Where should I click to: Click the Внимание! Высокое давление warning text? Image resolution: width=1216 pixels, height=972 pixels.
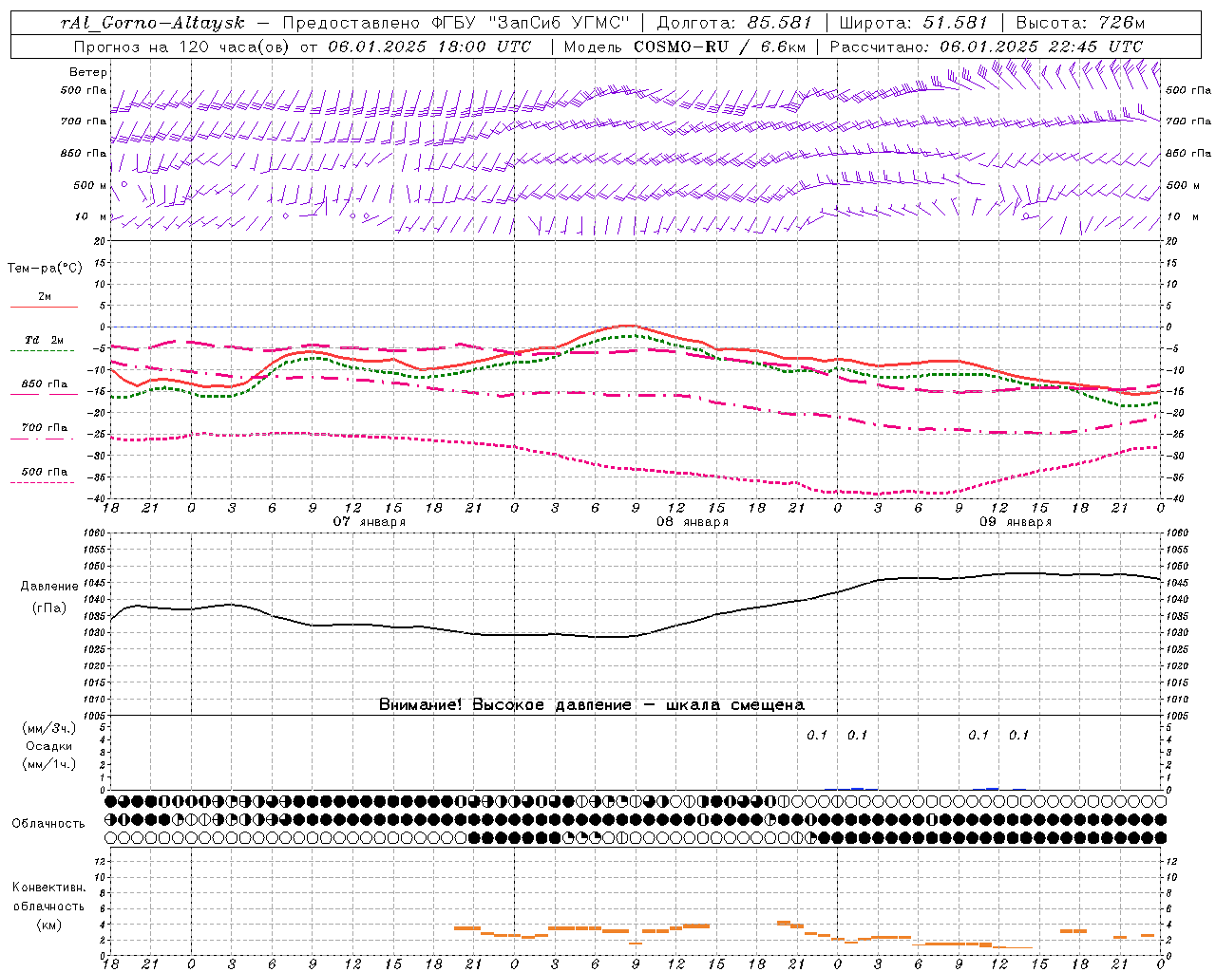[x=592, y=704]
